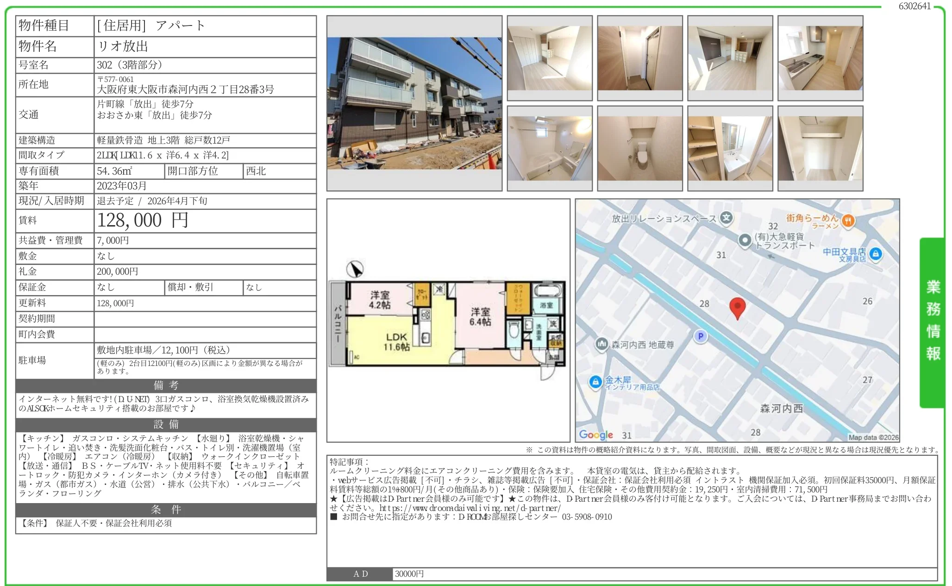The width and height of the screenshot is (952, 586).
Task: Click the 128,000 円 rent value
Action: (142, 221)
